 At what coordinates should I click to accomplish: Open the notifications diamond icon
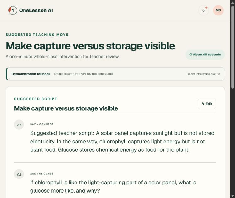coord(203,10)
